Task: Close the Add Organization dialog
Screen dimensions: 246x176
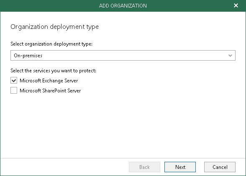Action: pos(236,5)
